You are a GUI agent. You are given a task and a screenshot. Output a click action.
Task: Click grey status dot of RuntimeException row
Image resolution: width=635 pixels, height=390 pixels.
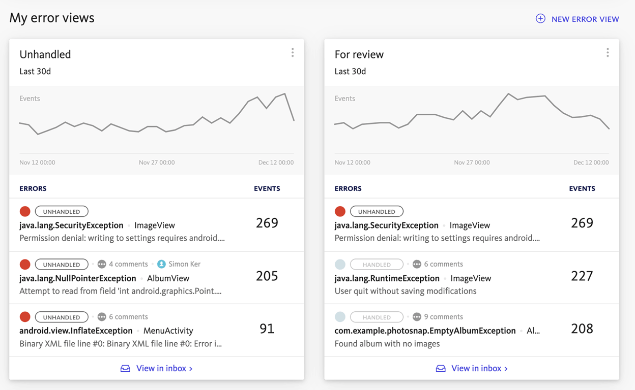tap(340, 264)
